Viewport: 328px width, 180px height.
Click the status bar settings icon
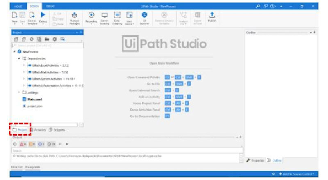(273, 174)
